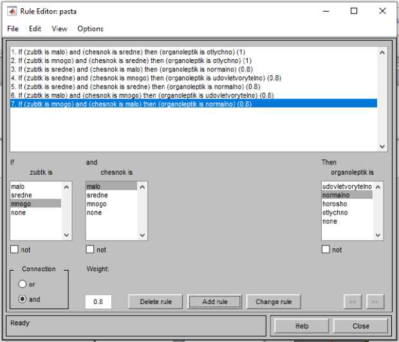Toggle the not checkbox under chesnok
399x342 pixels.
[x=90, y=249]
